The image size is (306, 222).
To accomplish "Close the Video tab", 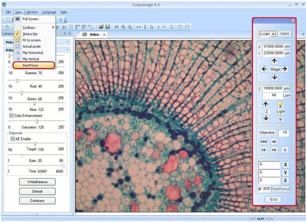I will [104, 35].
